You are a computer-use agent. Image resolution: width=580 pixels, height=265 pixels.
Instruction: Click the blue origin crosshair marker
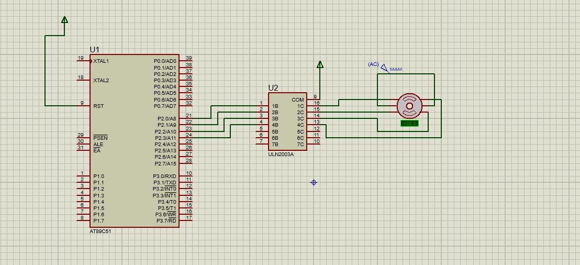click(314, 182)
